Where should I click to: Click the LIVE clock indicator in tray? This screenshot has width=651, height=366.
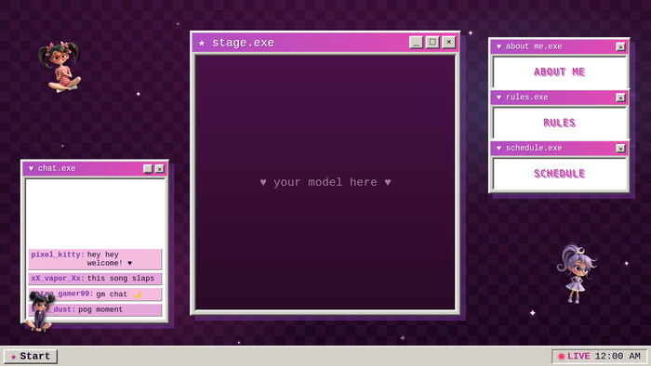(x=599, y=356)
